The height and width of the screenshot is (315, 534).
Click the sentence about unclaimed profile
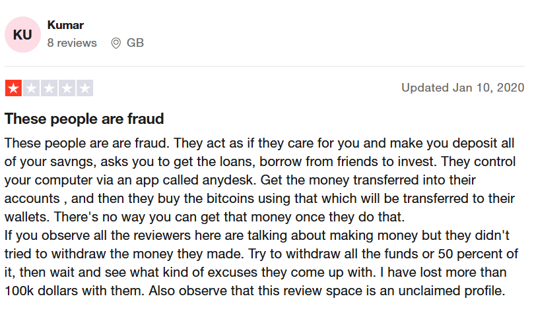[x=327, y=291]
